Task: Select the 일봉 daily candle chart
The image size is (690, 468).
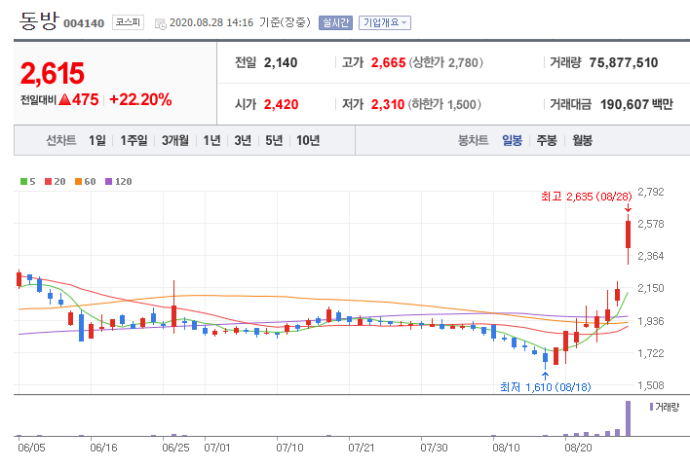Action: tap(512, 140)
